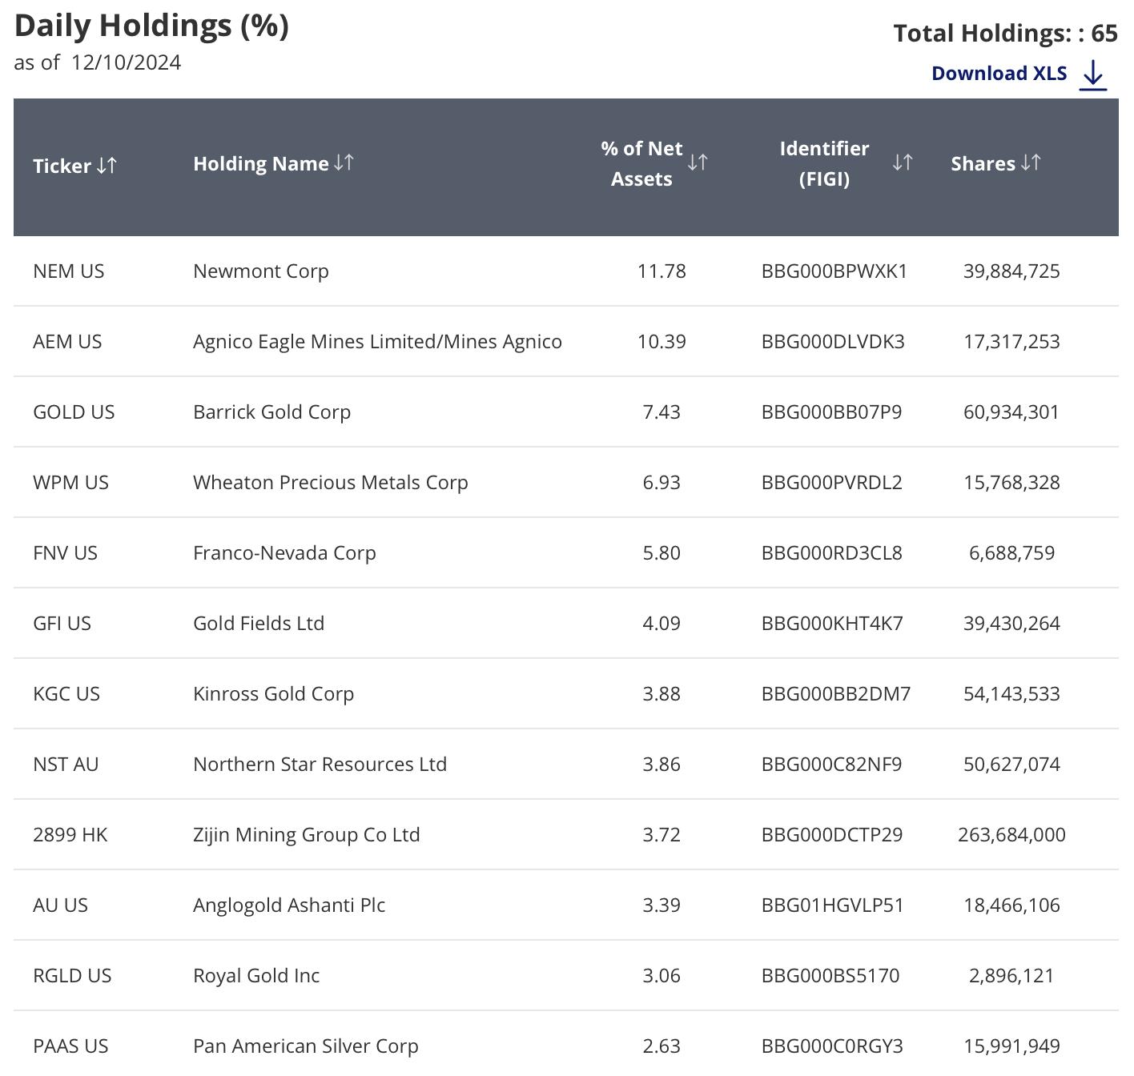1134x1076 pixels.
Task: Click the download arrow icon
Action: tap(1093, 75)
